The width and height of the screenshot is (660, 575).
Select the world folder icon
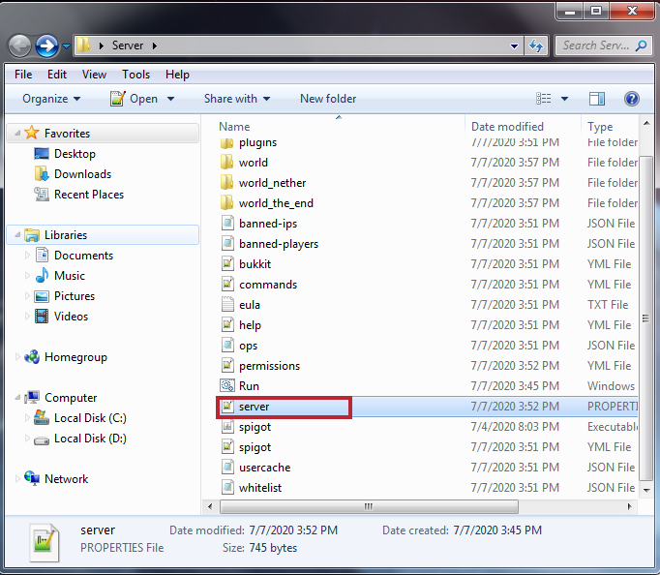tap(226, 162)
